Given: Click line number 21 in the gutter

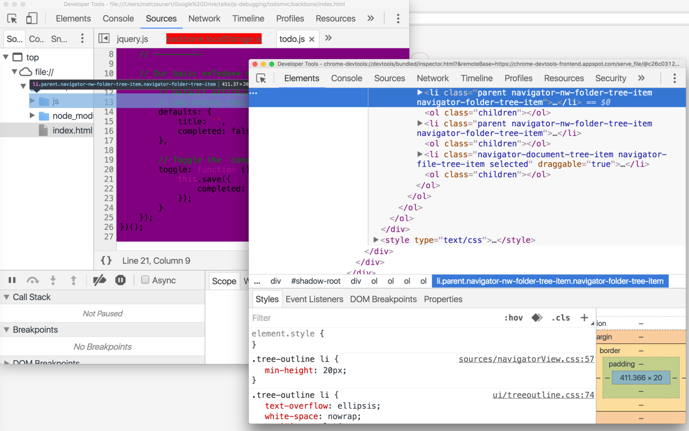Looking at the screenshot, I should point(109,179).
